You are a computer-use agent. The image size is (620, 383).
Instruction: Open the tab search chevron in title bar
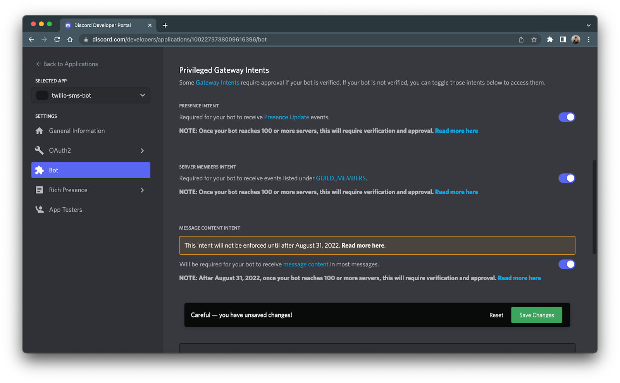(x=589, y=25)
